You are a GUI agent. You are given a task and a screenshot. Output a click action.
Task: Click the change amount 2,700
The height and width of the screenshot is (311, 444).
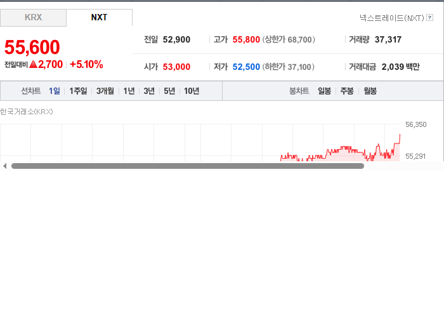[50, 64]
